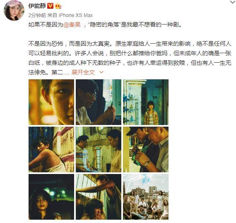The height and width of the screenshot is (223, 236).
Task: Click the 2分钟前 timestamp
Action: [37, 15]
